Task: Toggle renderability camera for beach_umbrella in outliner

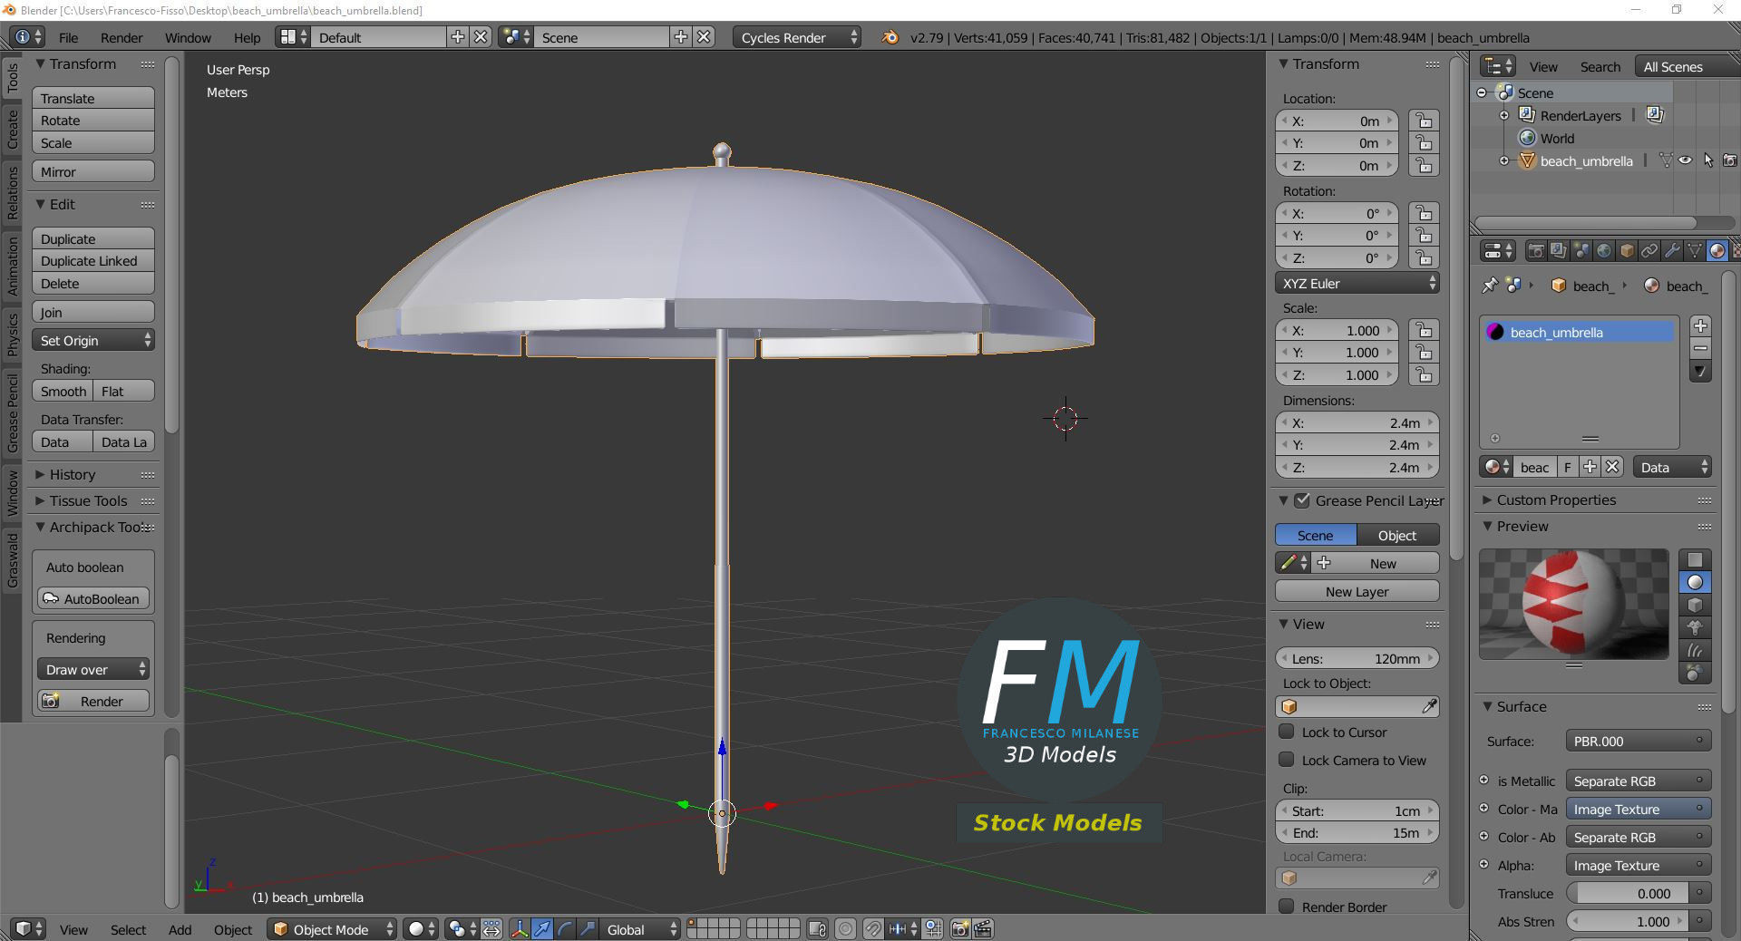Action: pyautogui.click(x=1730, y=160)
